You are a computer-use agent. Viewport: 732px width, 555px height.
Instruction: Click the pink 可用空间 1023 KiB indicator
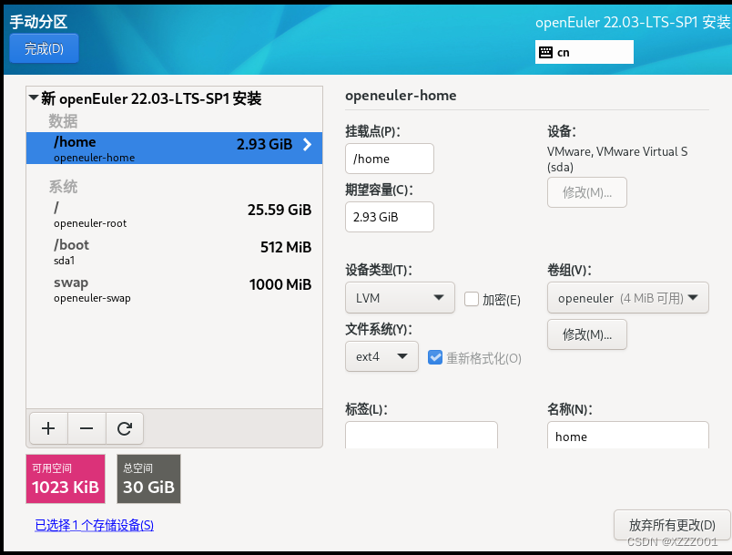click(x=65, y=478)
